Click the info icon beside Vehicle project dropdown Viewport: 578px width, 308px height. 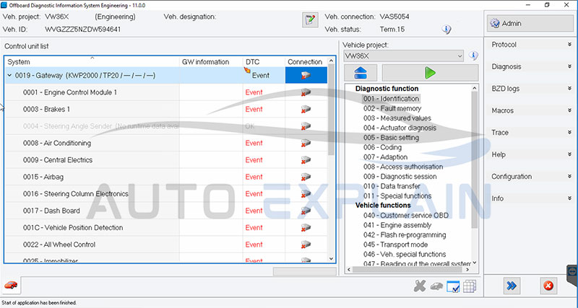(473, 56)
